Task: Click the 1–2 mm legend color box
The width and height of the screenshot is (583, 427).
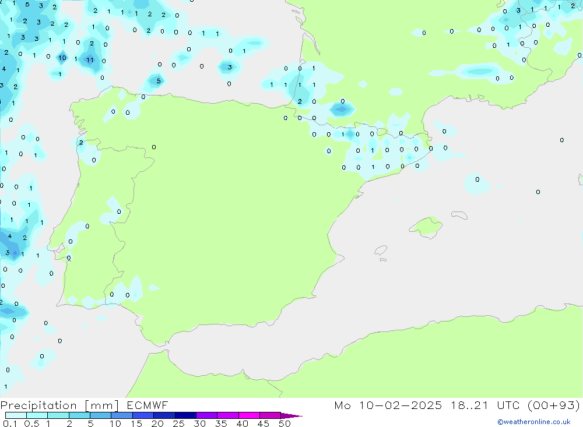Action: coord(58,415)
